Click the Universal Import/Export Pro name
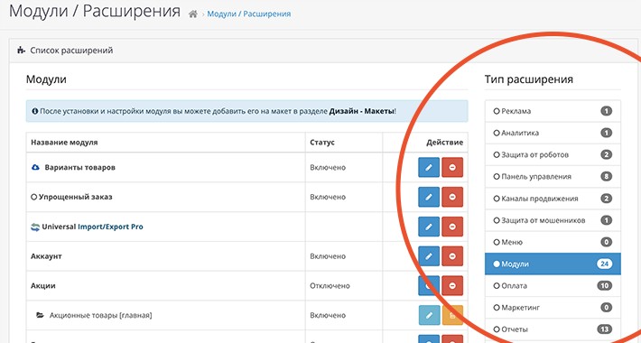Screen dimensions: 641x343 (x=92, y=227)
